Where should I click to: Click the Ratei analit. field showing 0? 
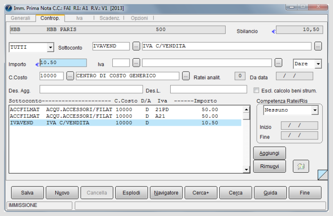coord(240,76)
